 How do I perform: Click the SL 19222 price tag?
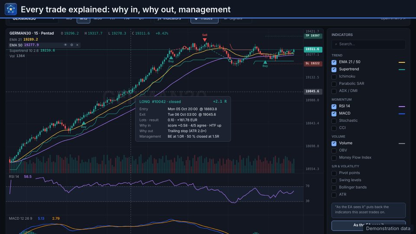point(313,63)
